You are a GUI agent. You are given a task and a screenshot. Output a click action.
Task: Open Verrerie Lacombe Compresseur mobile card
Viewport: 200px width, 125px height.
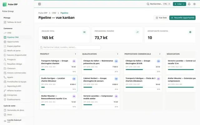[101, 101]
